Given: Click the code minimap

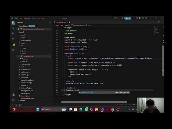Looking at the screenshot, I should (x=158, y=30).
